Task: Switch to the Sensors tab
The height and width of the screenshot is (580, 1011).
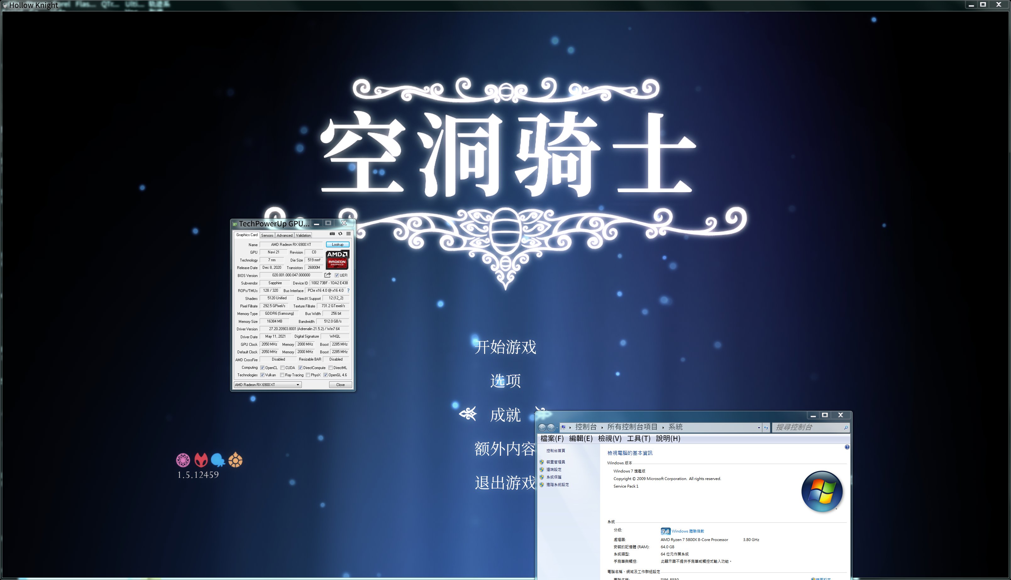Action: 267,235
